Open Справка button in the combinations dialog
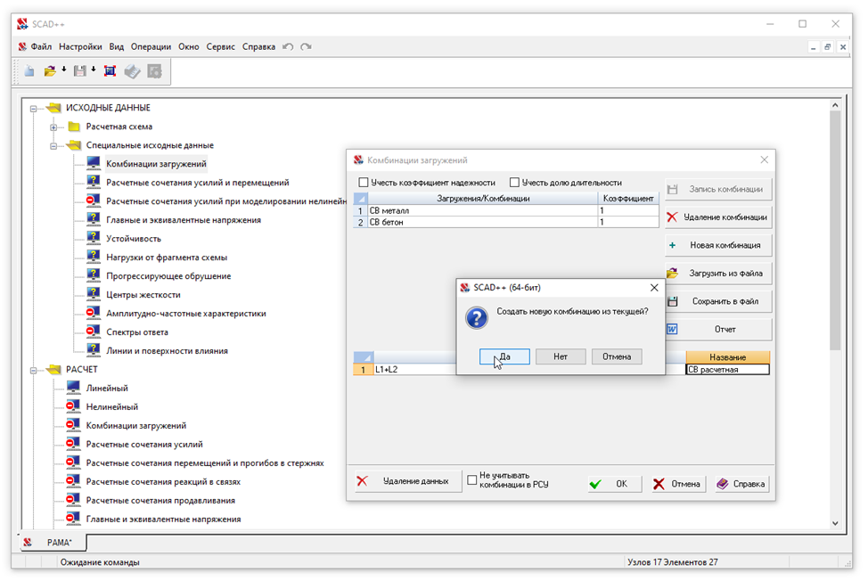The width and height of the screenshot is (868, 581). pos(741,484)
